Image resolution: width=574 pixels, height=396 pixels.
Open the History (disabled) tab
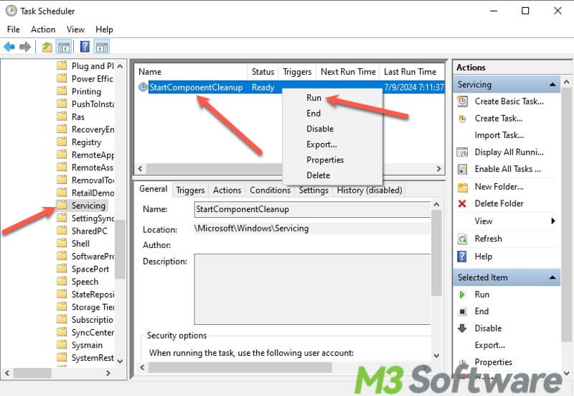click(x=370, y=190)
